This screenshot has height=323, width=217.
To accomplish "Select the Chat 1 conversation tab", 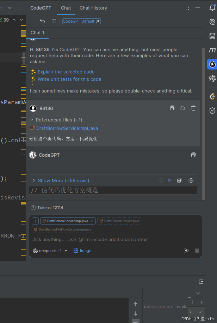I will click(x=37, y=32).
